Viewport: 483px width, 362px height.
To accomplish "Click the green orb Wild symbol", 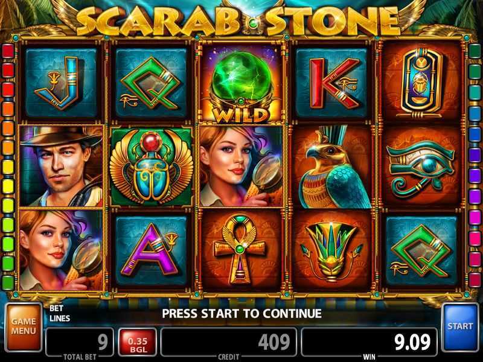I will click(241, 83).
